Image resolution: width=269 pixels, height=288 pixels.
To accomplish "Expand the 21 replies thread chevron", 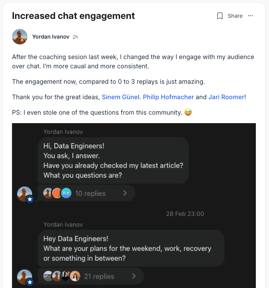I will point(134,276).
